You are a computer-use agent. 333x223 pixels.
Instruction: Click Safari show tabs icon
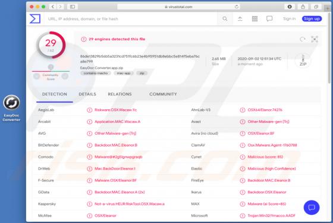pos(316,7)
